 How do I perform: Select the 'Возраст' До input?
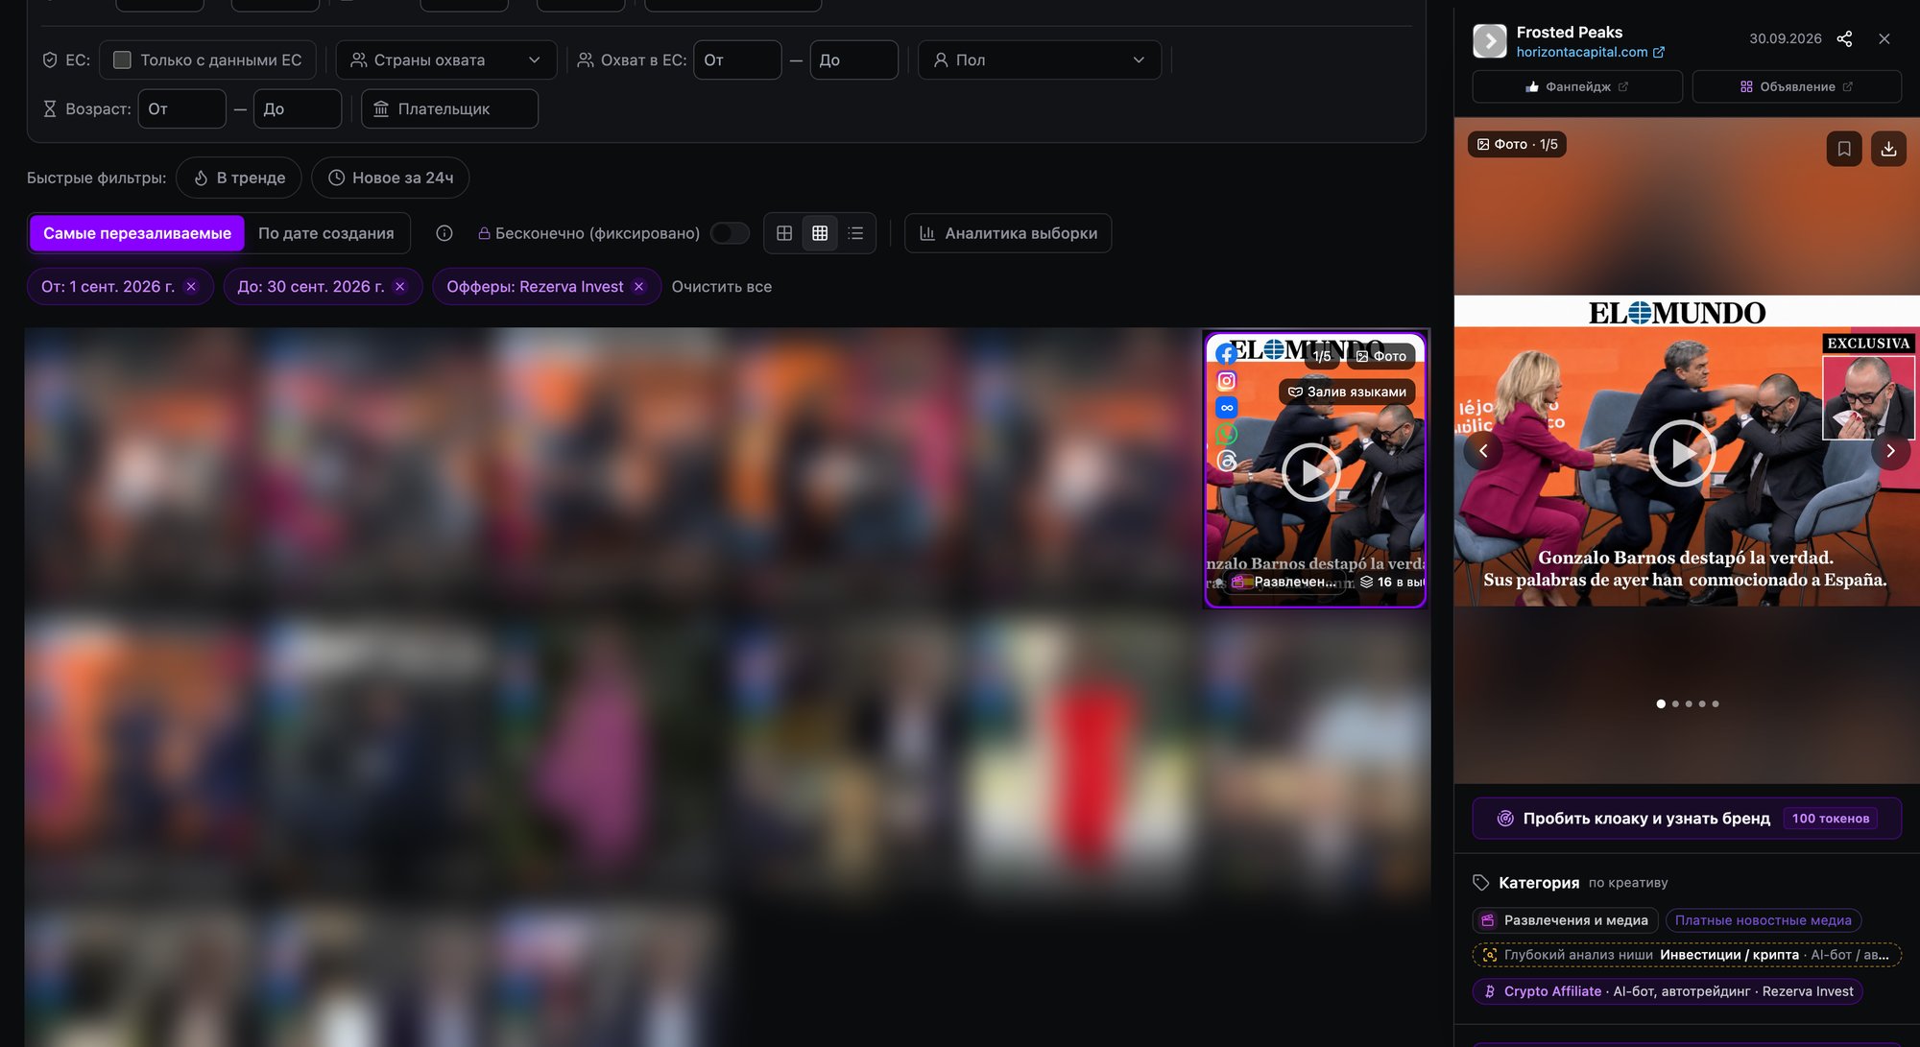point(298,108)
